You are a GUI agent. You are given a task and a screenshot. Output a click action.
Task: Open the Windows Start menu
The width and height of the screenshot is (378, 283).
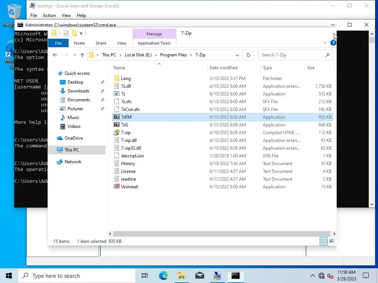[x=9, y=276]
